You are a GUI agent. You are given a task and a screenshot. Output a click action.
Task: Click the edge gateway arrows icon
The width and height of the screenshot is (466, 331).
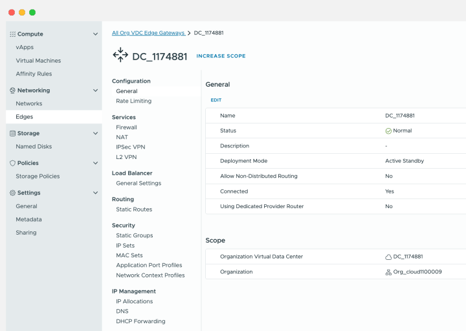120,56
